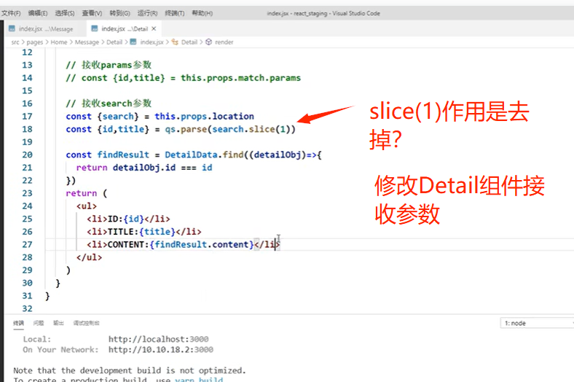Open the 文件(F) menu
This screenshot has width=574, height=382.
(x=11, y=13)
